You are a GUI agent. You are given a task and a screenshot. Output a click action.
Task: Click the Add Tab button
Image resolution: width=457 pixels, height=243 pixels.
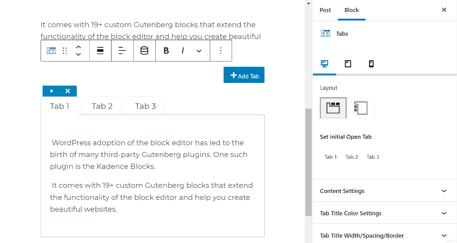pyautogui.click(x=244, y=75)
